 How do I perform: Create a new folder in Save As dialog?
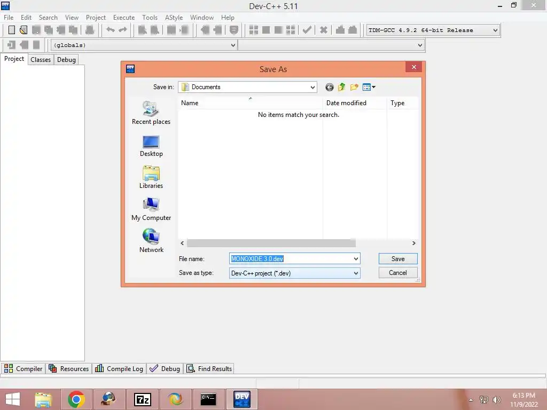tap(354, 87)
